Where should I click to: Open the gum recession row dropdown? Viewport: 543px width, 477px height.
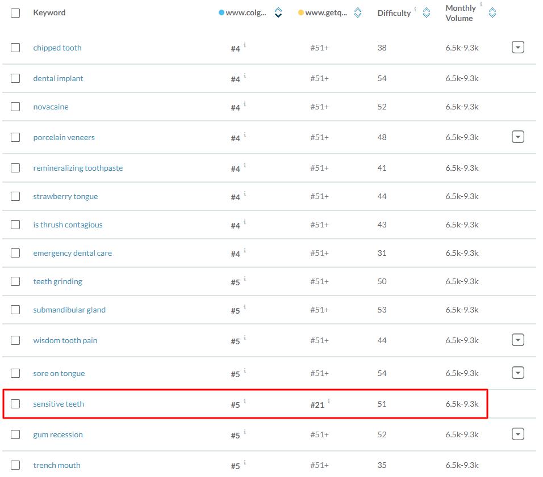pyautogui.click(x=517, y=434)
